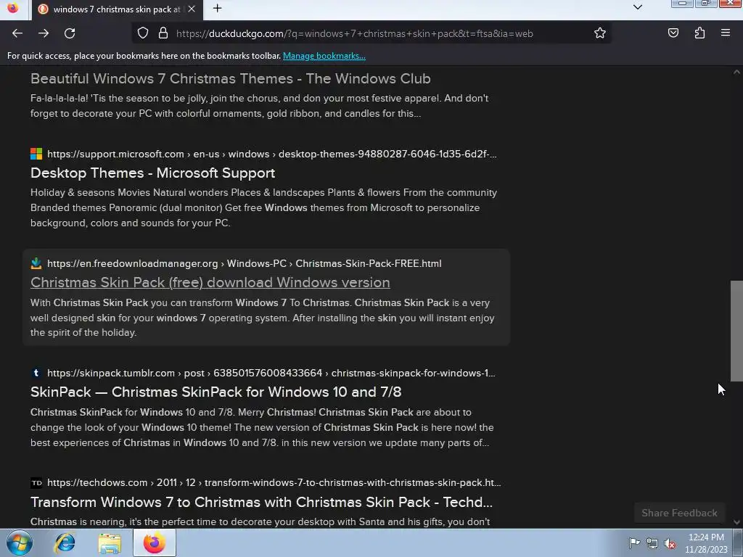Viewport: 743px width, 557px height.
Task: Click the page scrollbar thumb
Action: [x=736, y=331]
